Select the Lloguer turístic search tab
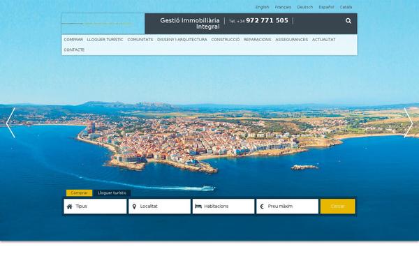This screenshot has height=279, width=419. [112, 193]
